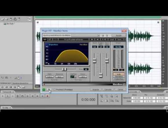The width and height of the screenshot is (168, 128).
Task: Open the High Pass selector in MaxxBass
Action: [73, 77]
